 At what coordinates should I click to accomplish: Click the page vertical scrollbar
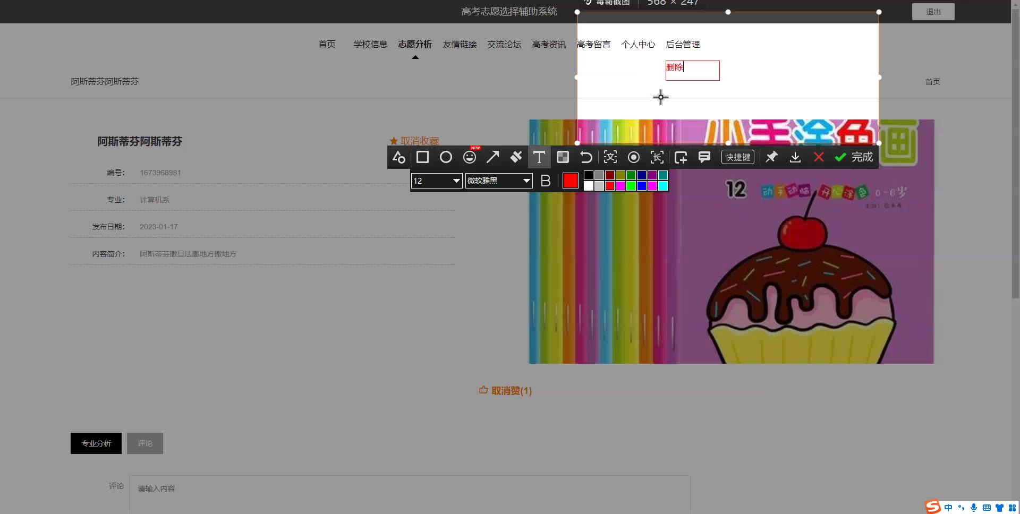1015,154
